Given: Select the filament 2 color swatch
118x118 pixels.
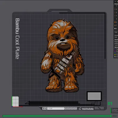Looking at the screenshot, I should [x=115, y=9].
